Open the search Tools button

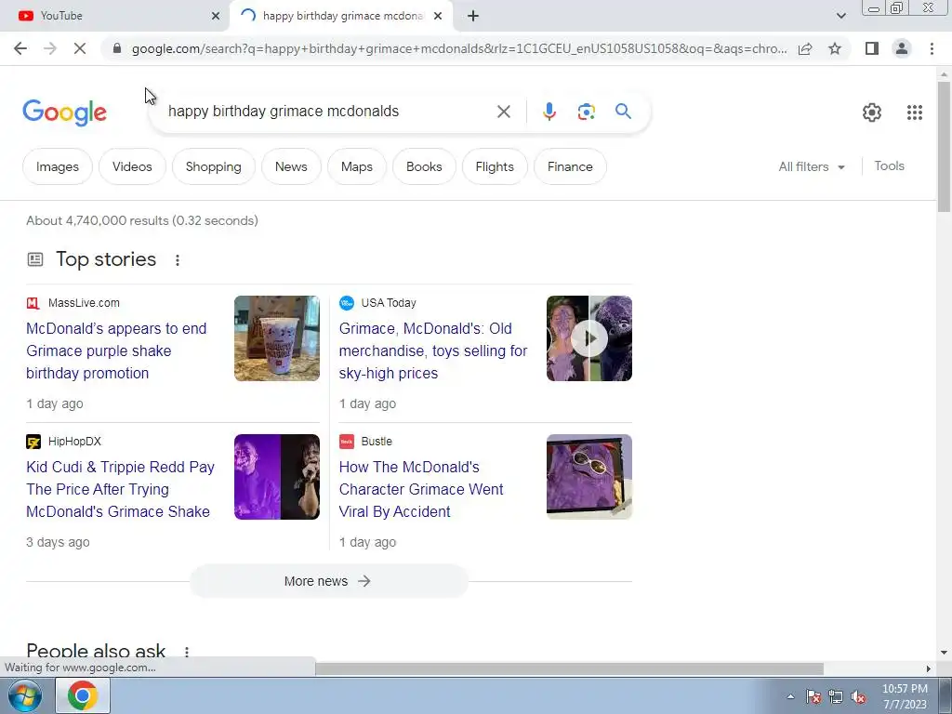point(889,165)
